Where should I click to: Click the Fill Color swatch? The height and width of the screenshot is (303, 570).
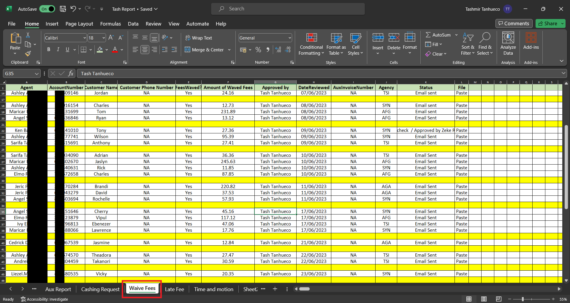(100, 50)
